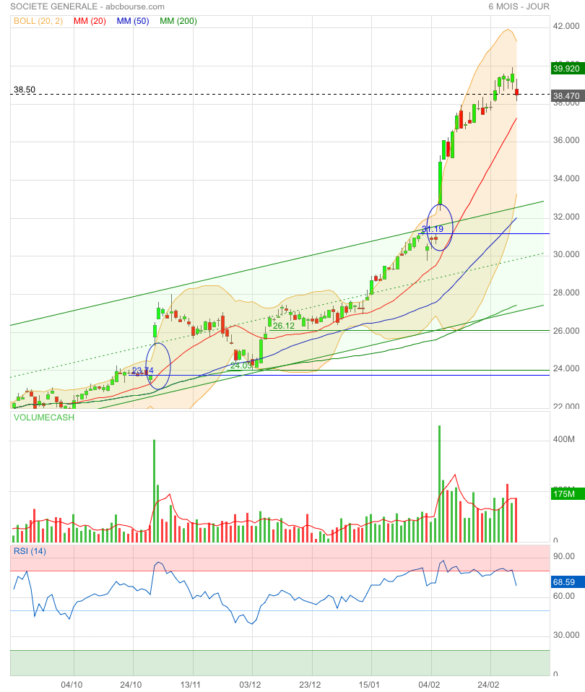Click the 175M volume value tag
Image resolution: width=585 pixels, height=692 pixels.
pyautogui.click(x=568, y=494)
